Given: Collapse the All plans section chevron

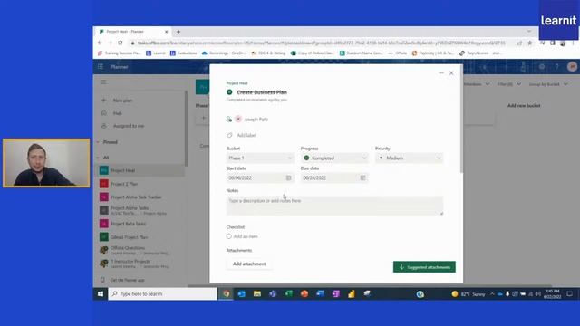Looking at the screenshot, I should [98, 158].
